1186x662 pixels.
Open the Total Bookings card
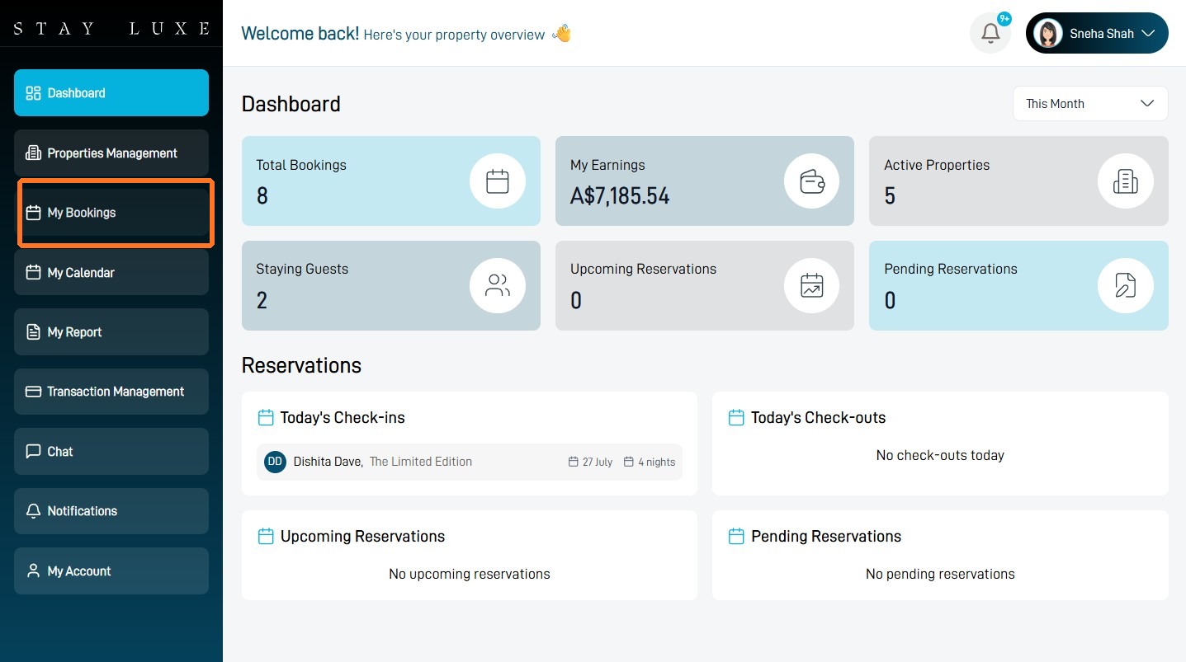coord(391,181)
